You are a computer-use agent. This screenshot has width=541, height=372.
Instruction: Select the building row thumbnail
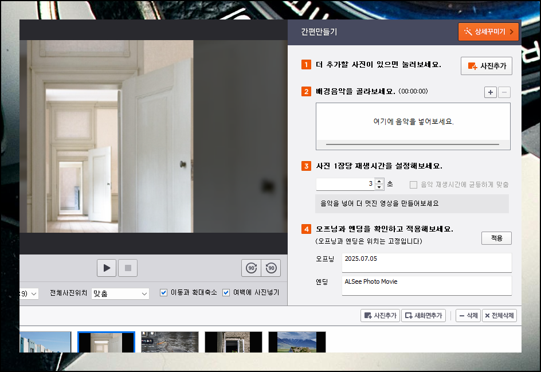[45, 342]
